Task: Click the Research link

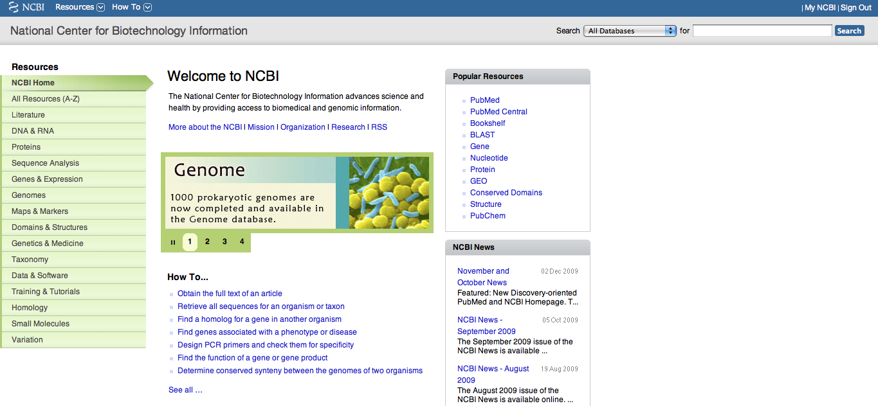Action: point(348,127)
